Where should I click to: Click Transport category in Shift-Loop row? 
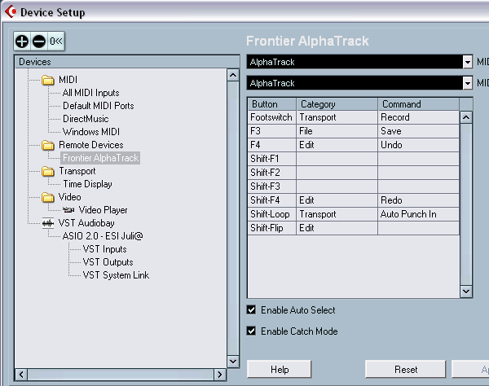[337, 214]
